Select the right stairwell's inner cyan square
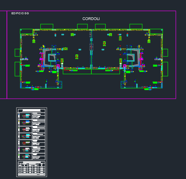The height and width of the screenshot is (179, 186). click(x=131, y=57)
